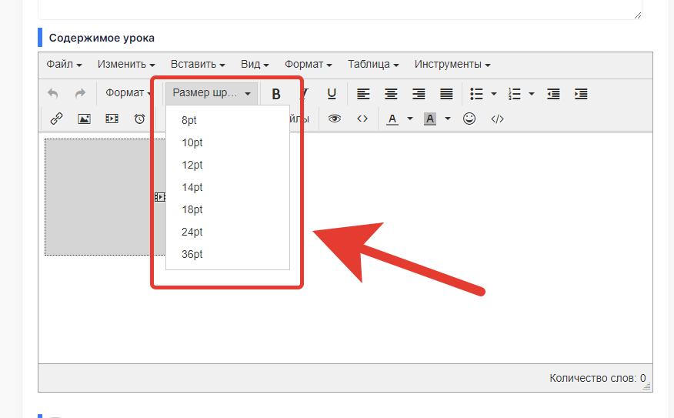The width and height of the screenshot is (674, 418).
Task: Align text to the left
Action: (363, 94)
